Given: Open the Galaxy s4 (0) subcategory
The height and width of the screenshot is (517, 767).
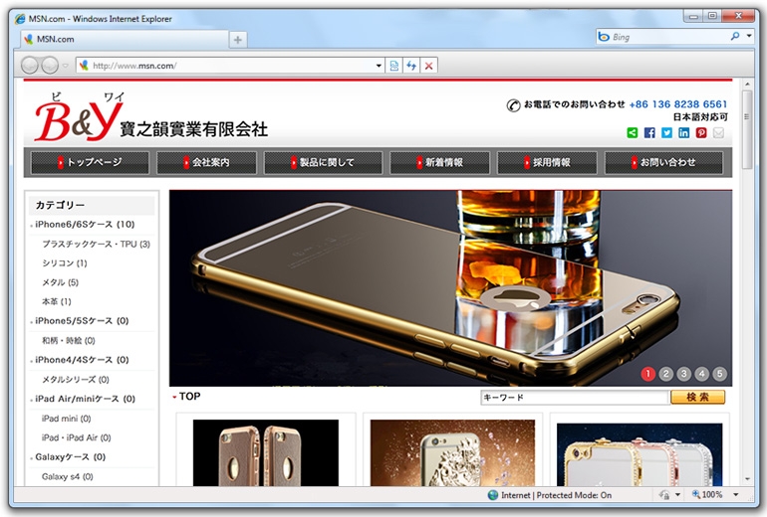Looking at the screenshot, I should [68, 476].
